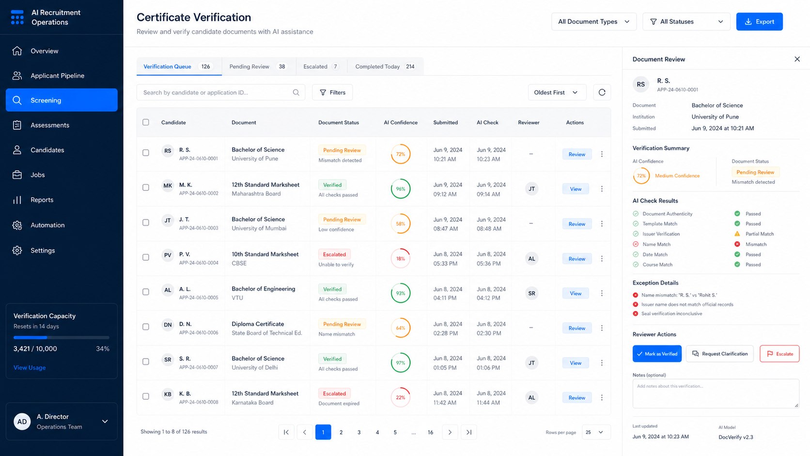The image size is (810, 456).
Task: Open more actions for A. L. row
Action: point(602,293)
